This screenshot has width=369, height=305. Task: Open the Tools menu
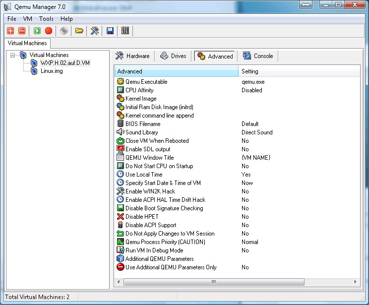coord(46,19)
